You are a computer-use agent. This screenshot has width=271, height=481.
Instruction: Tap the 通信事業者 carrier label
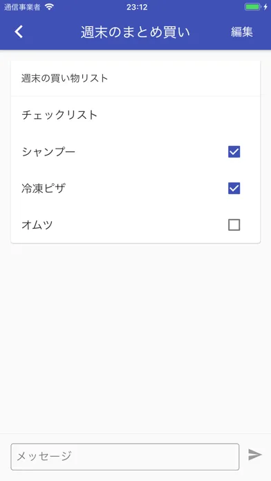pyautogui.click(x=22, y=7)
